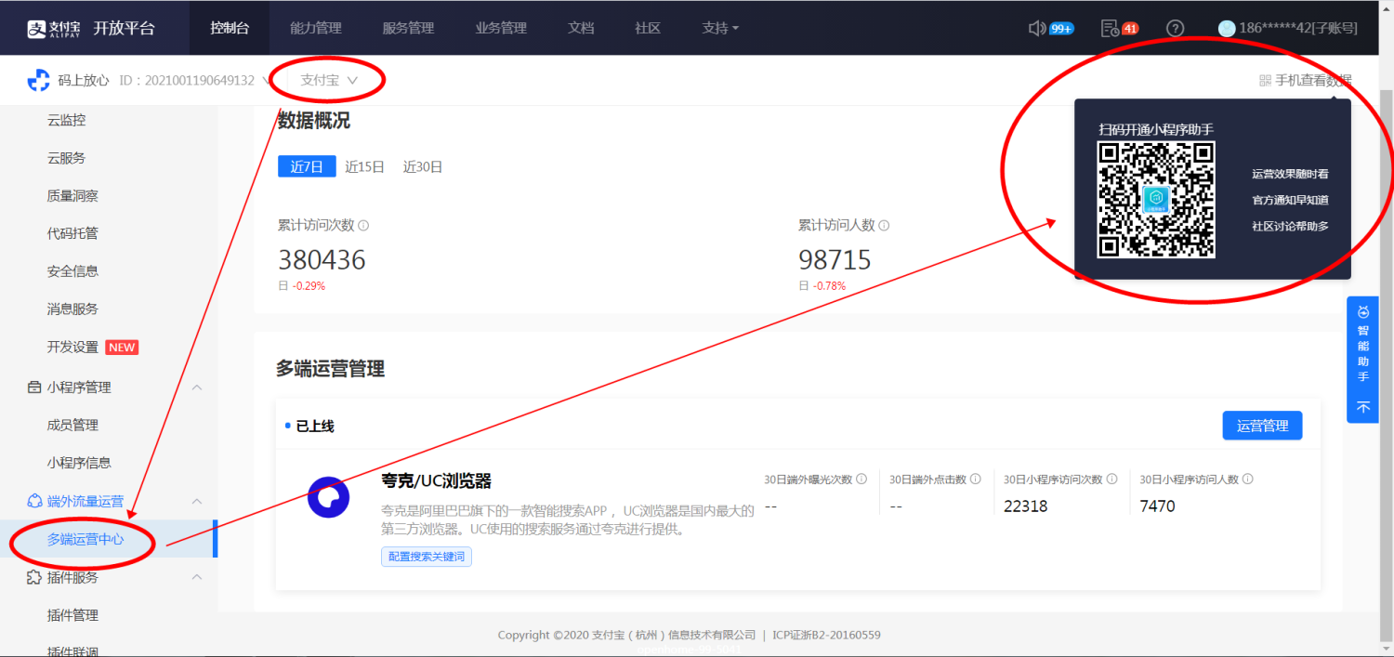
Task: Open 云服务 in the sidebar
Action: tap(66, 158)
